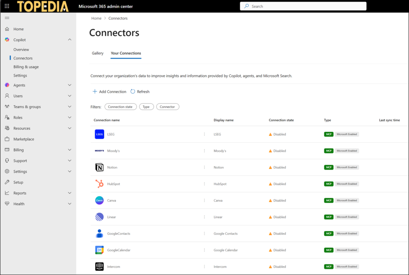Expand the Agents section chevron
Image resolution: width=409 pixels, height=275 pixels.
point(69,85)
